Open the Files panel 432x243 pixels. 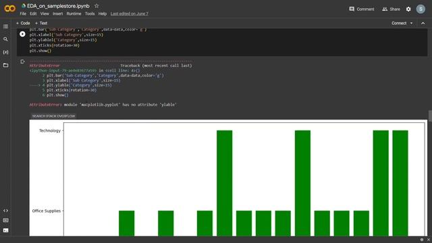point(5,65)
